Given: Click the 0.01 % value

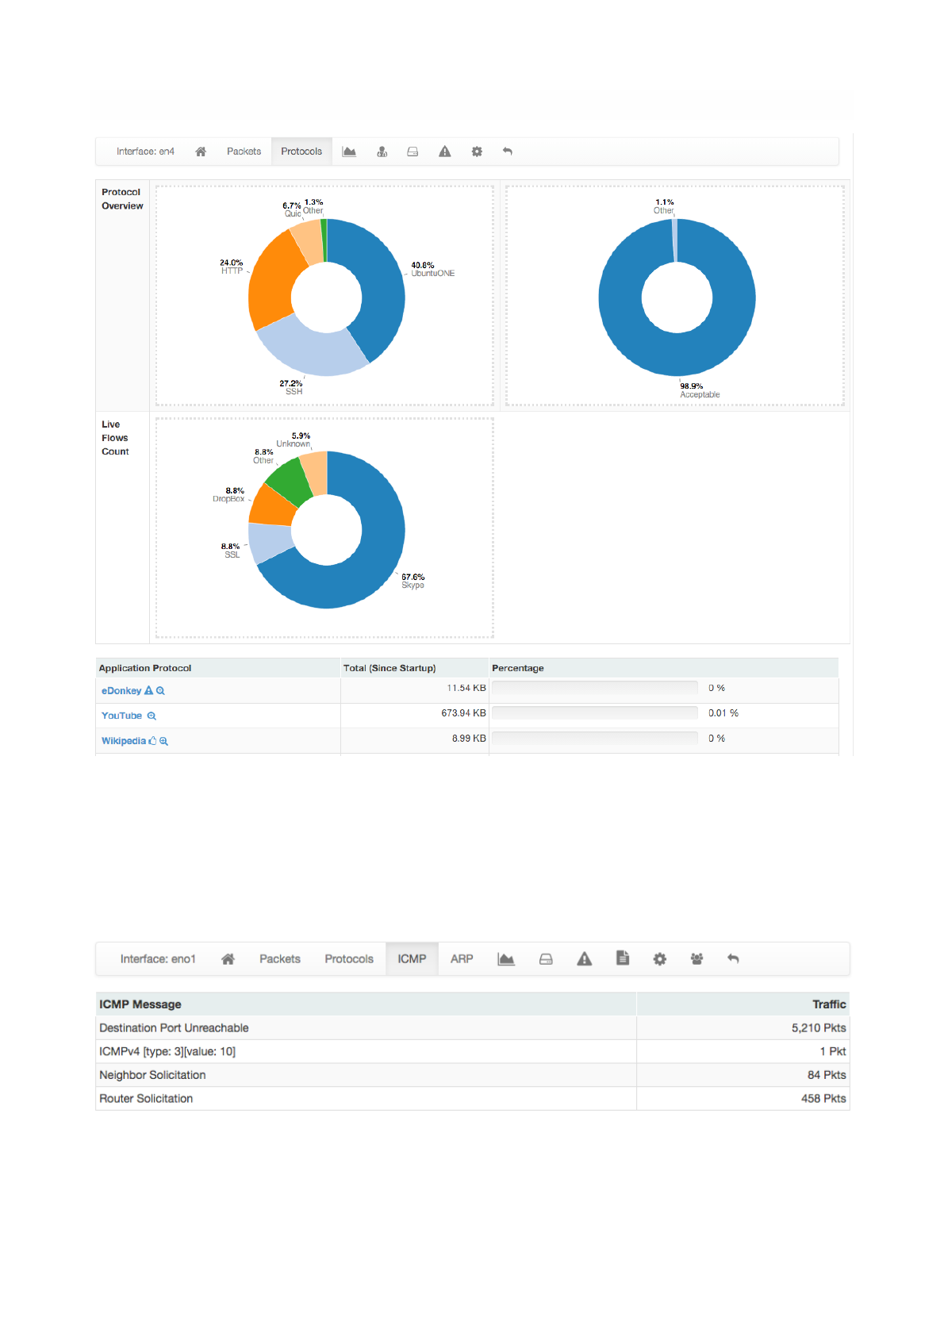Looking at the screenshot, I should 723,713.
